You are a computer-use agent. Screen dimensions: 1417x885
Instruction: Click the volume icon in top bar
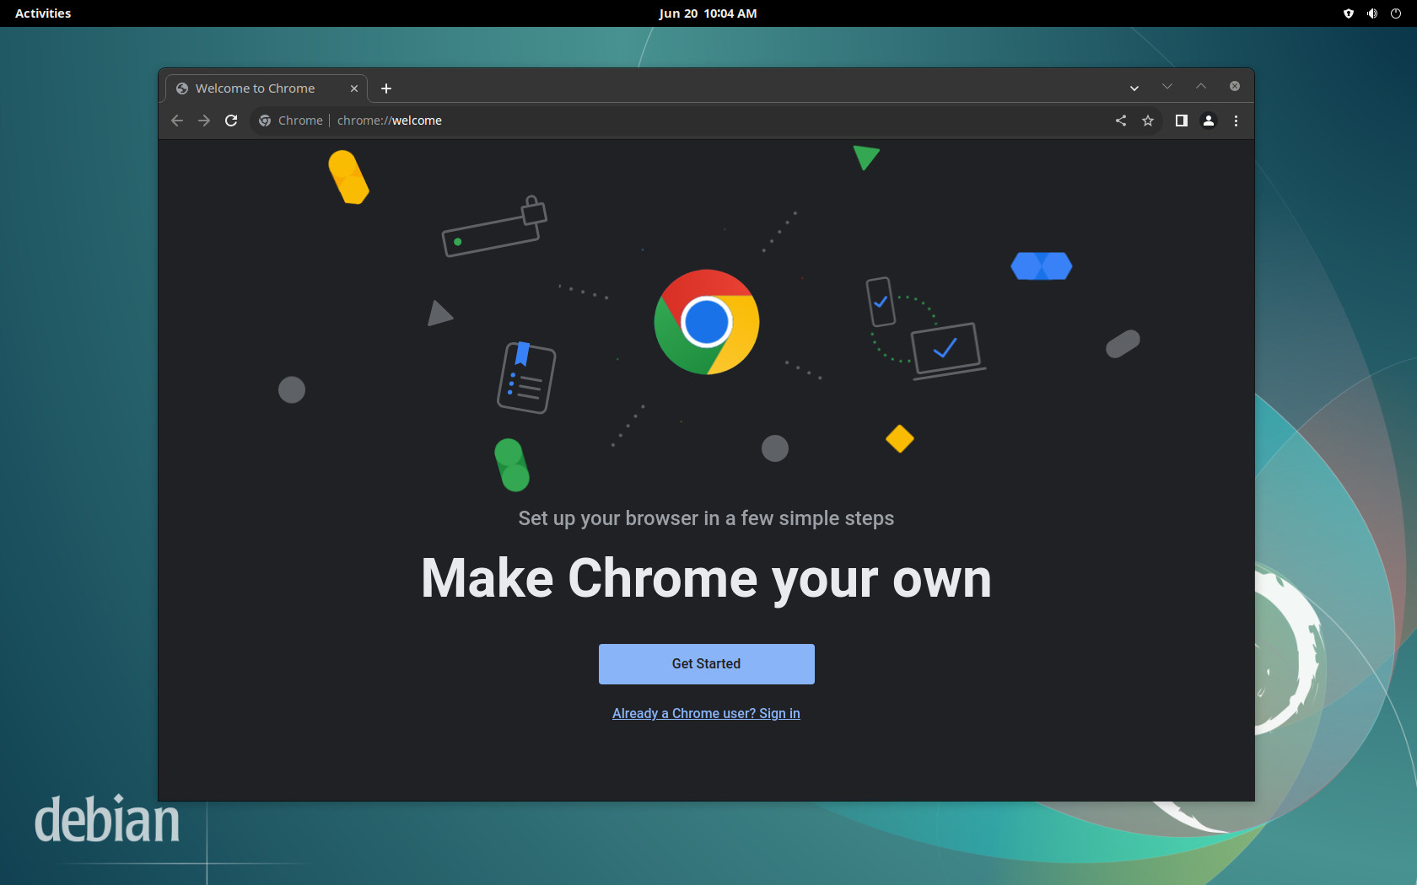coord(1372,13)
